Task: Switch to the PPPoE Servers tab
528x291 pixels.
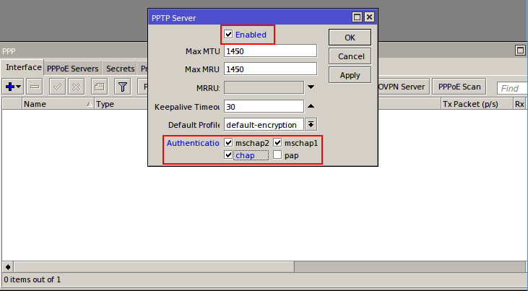Action: tap(72, 69)
